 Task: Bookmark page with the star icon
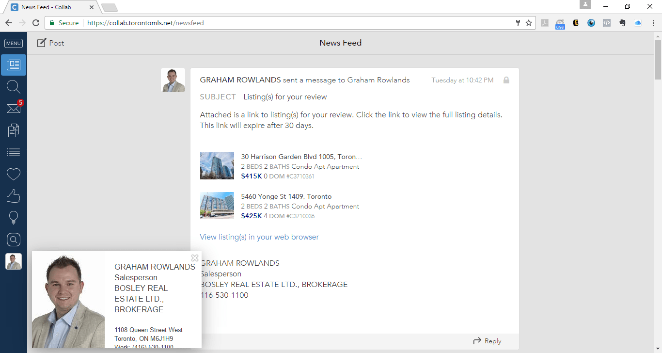[x=529, y=23]
